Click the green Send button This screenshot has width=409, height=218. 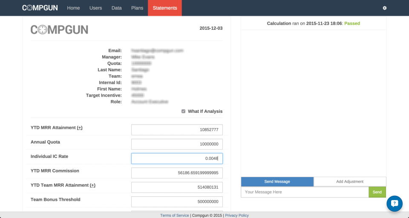point(377,192)
